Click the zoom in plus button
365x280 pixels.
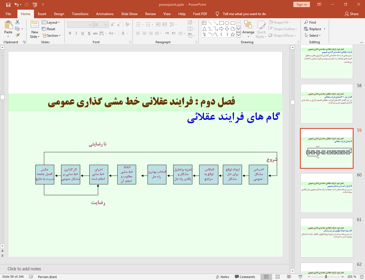tap(343, 277)
